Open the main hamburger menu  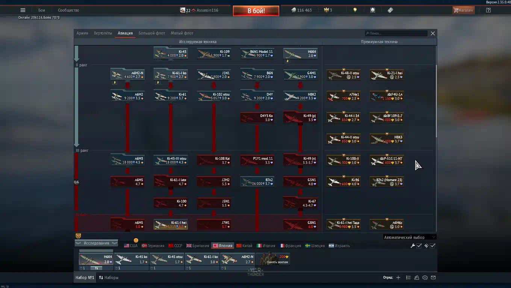(x=23, y=10)
